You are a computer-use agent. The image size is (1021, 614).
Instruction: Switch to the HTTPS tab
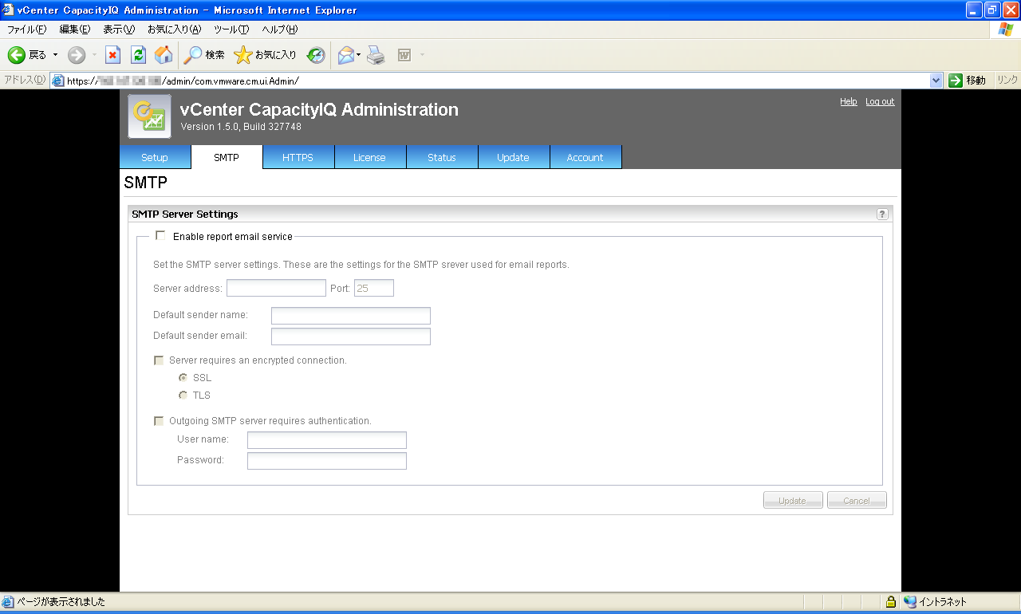click(298, 157)
